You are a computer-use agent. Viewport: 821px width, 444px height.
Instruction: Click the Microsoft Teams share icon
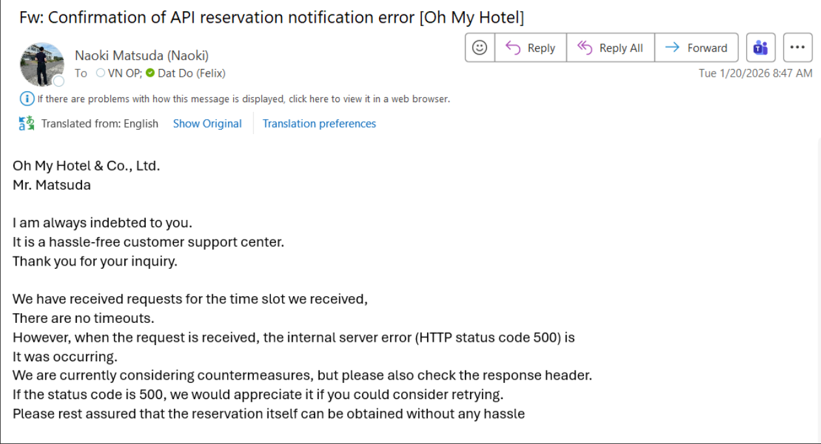pyautogui.click(x=759, y=48)
